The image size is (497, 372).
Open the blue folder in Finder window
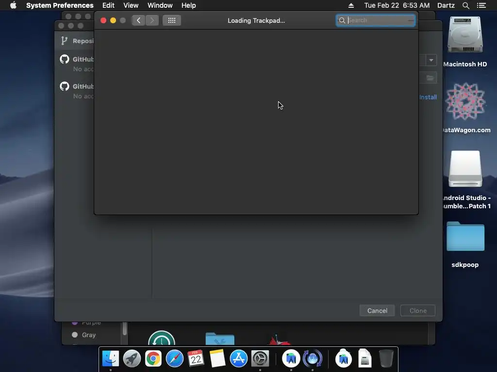pyautogui.click(x=220, y=339)
